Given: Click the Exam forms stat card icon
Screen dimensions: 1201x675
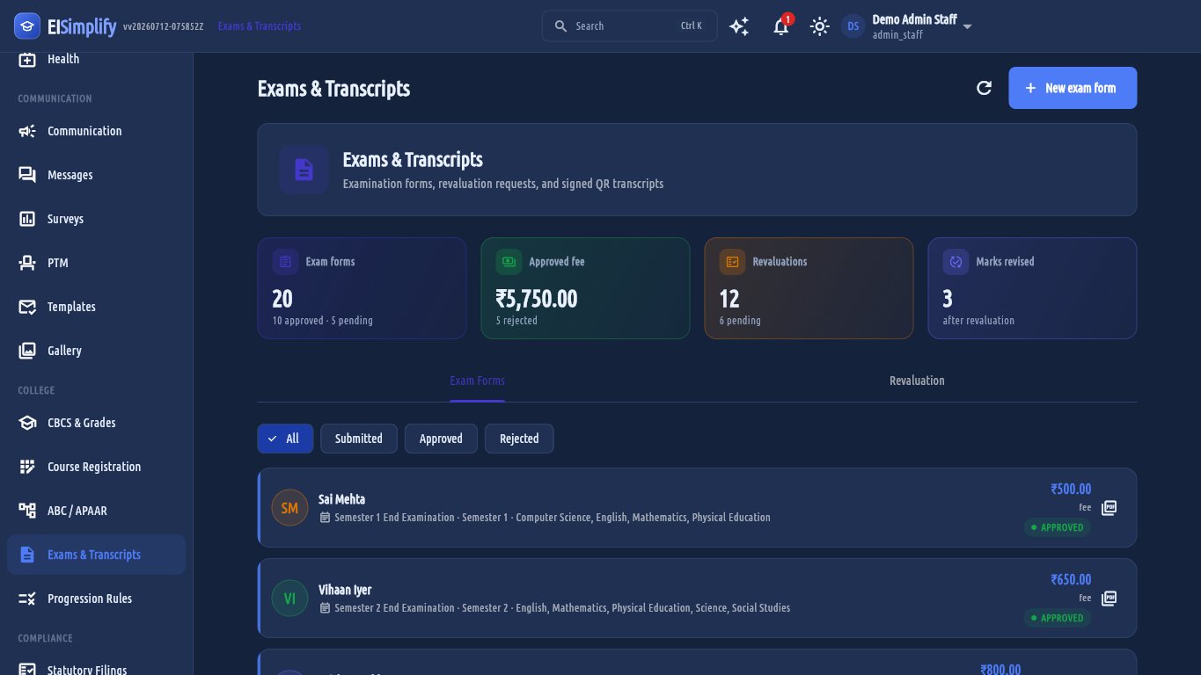Looking at the screenshot, I should (285, 262).
